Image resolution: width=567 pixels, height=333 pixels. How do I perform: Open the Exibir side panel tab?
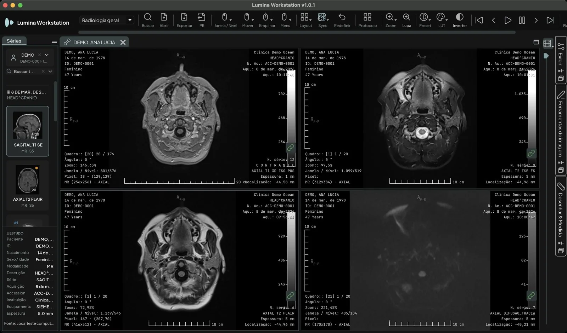click(x=561, y=60)
